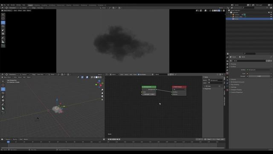Select the Transform tool in the top viewport
Viewport: 273px width, 154px height.
click(3, 34)
